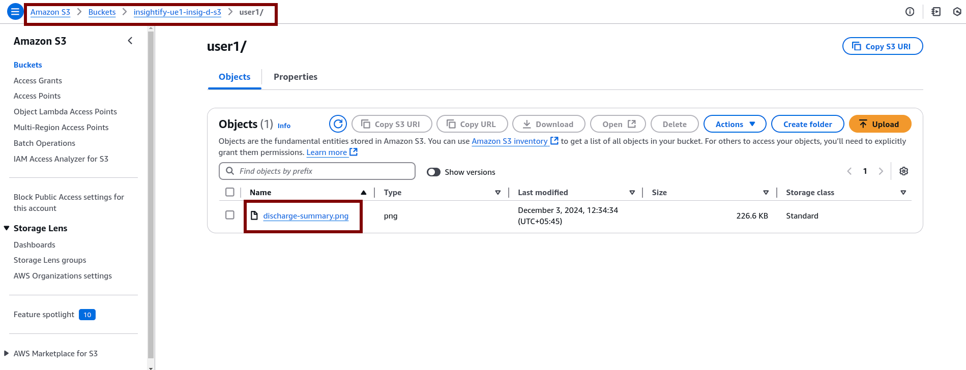Click the header Copy S3 URI button

[x=883, y=46]
